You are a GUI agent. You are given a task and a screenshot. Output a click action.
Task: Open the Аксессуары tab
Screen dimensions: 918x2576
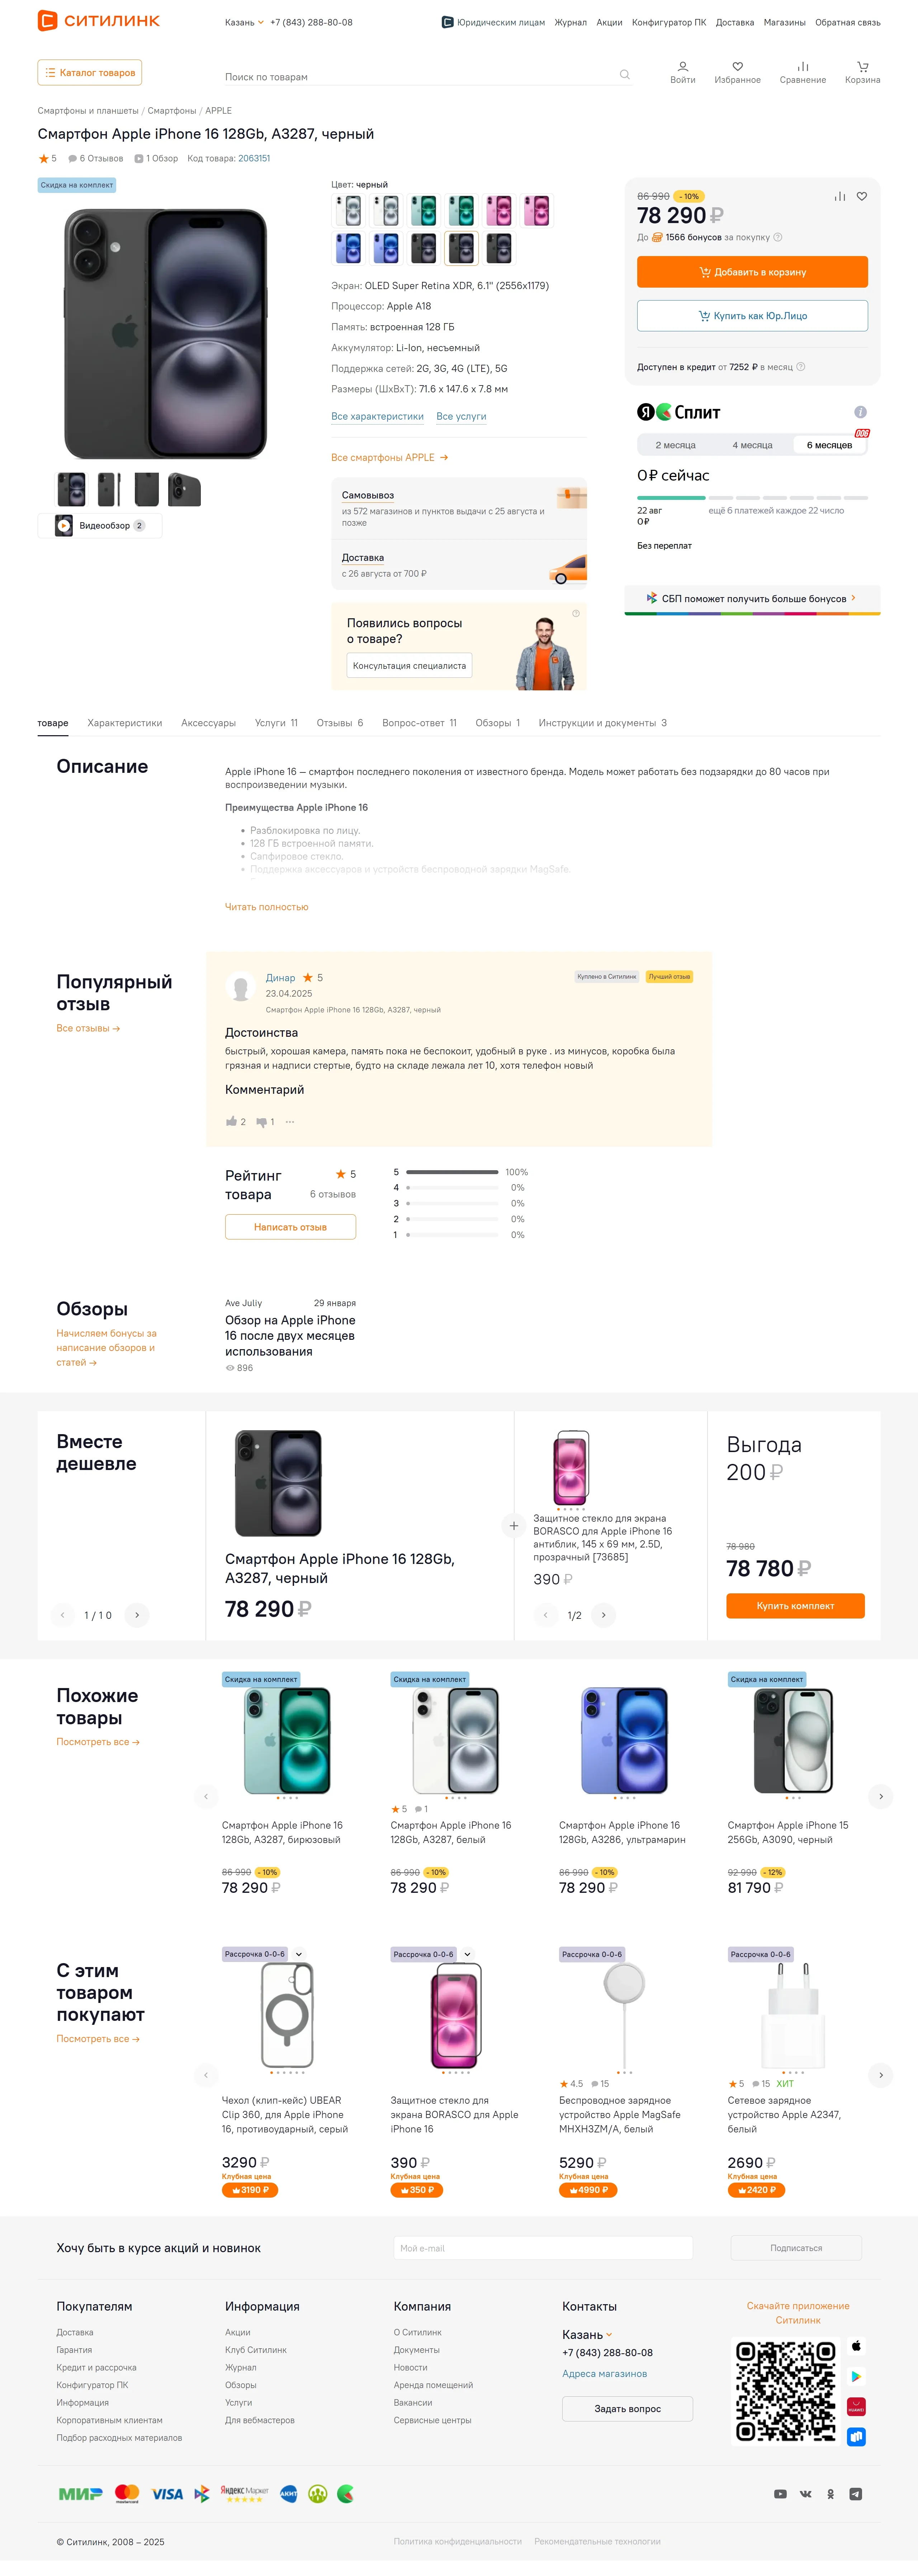(208, 723)
